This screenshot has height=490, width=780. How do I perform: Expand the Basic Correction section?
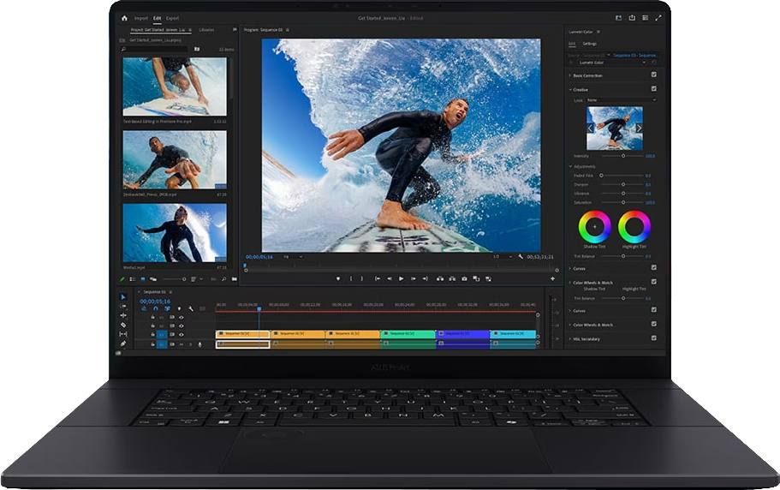tap(570, 75)
